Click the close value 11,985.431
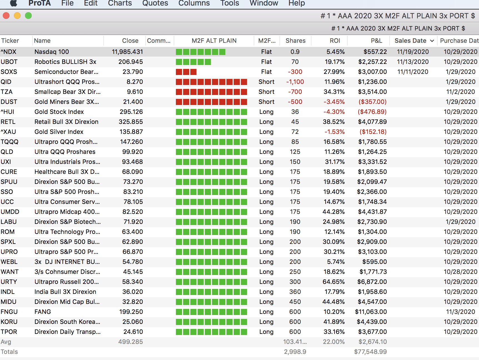The image size is (479, 360). [127, 52]
